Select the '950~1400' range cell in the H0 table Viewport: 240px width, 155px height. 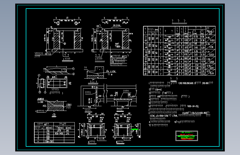coord(59,133)
